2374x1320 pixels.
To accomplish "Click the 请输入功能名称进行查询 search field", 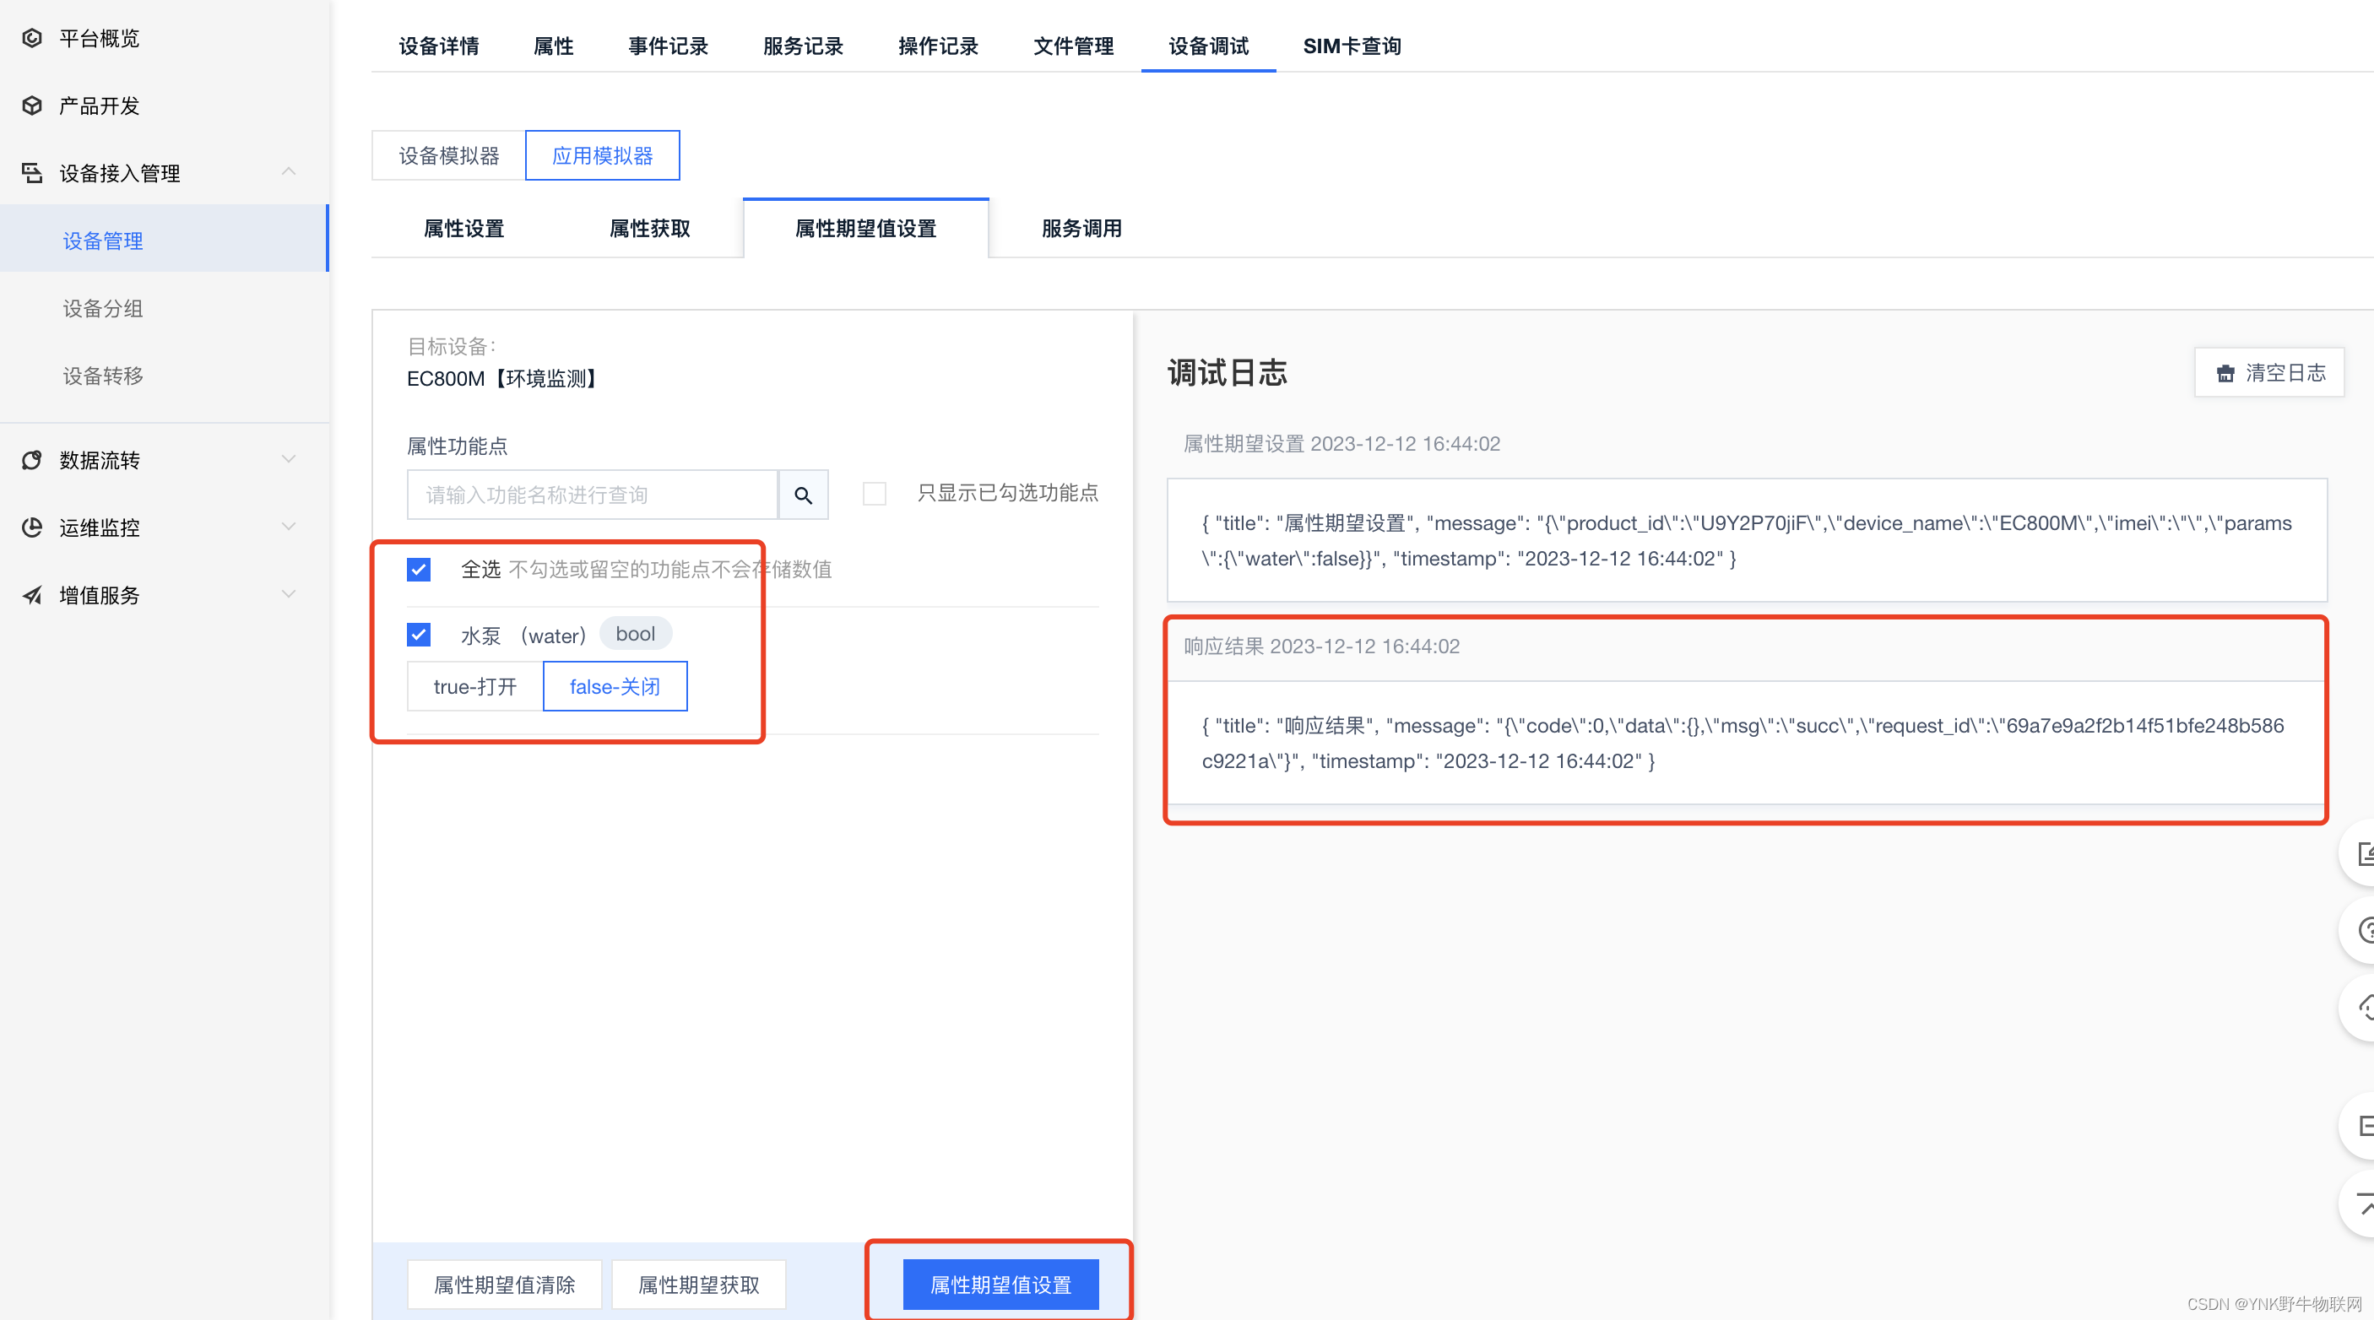I will coord(592,495).
